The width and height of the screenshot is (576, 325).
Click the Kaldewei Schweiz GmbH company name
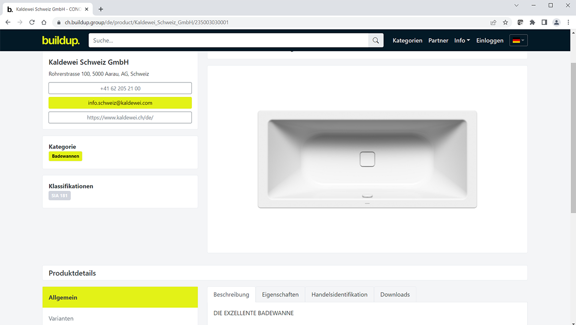coord(89,62)
